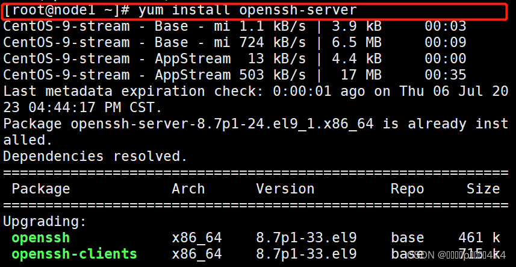Click the 724 kB/s Base download speed
The height and width of the screenshot is (267, 516).
(273, 43)
